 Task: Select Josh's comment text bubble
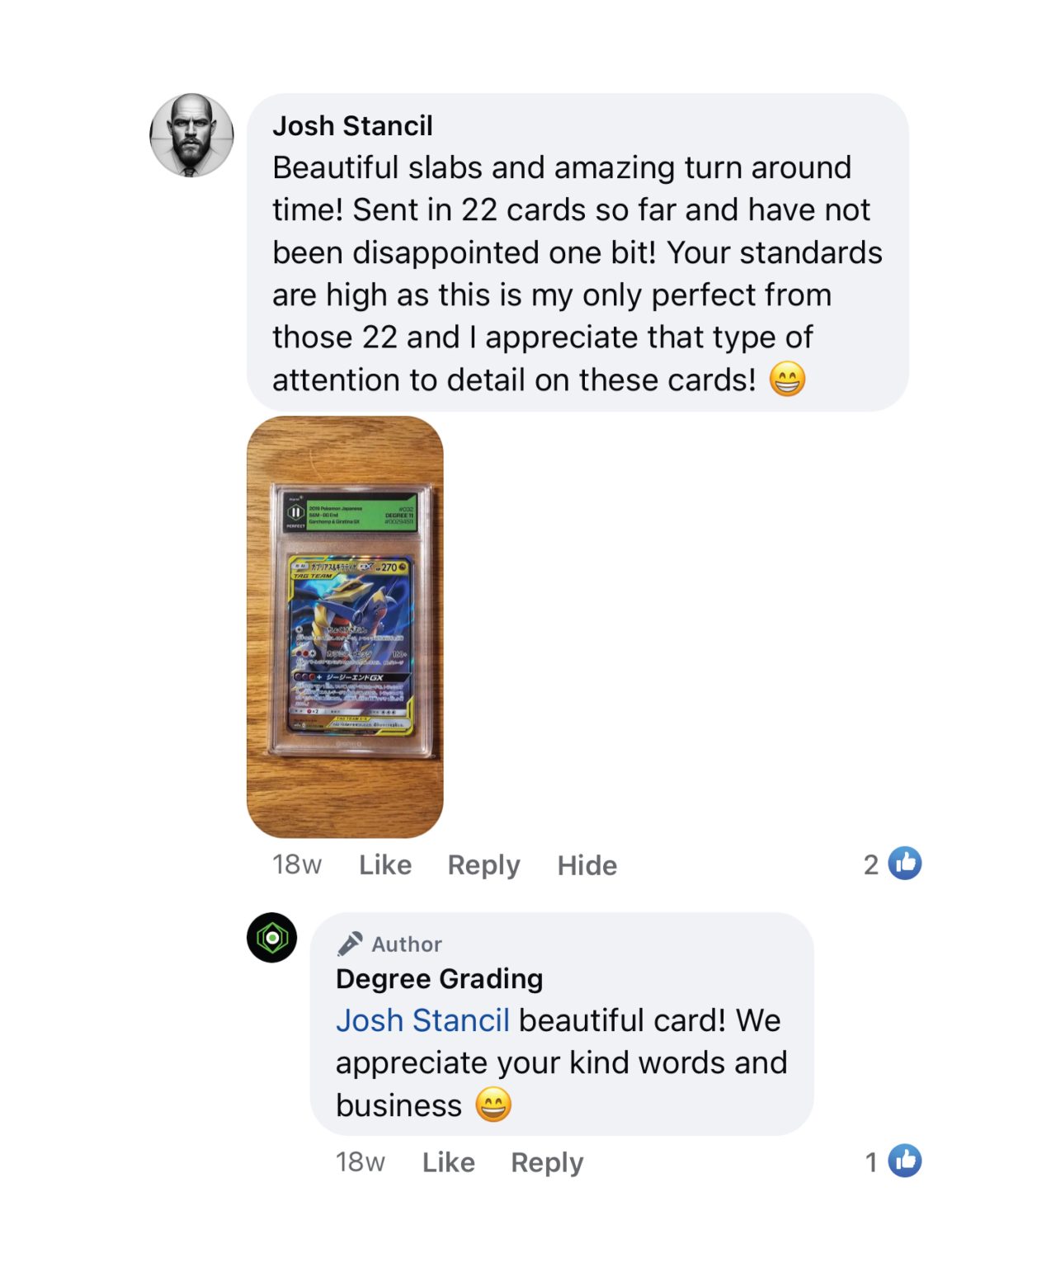point(577,252)
